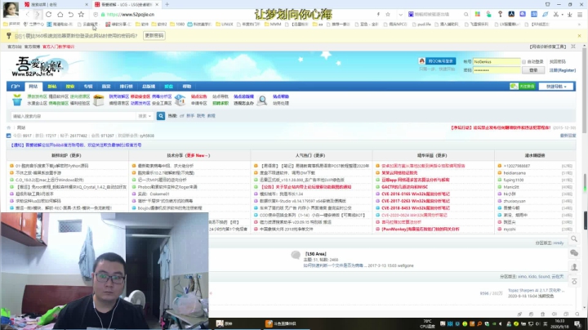
Task: Open the MMM bookmarks folder
Action: pos(273,24)
